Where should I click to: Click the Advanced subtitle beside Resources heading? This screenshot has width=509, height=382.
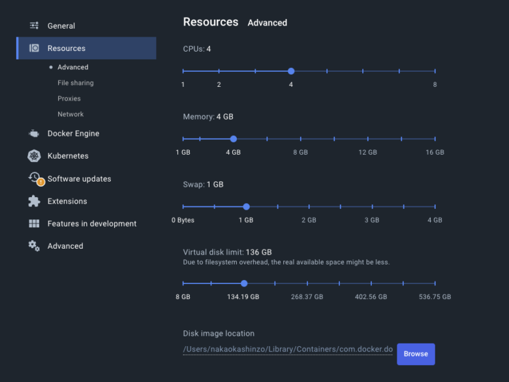pyautogui.click(x=268, y=23)
